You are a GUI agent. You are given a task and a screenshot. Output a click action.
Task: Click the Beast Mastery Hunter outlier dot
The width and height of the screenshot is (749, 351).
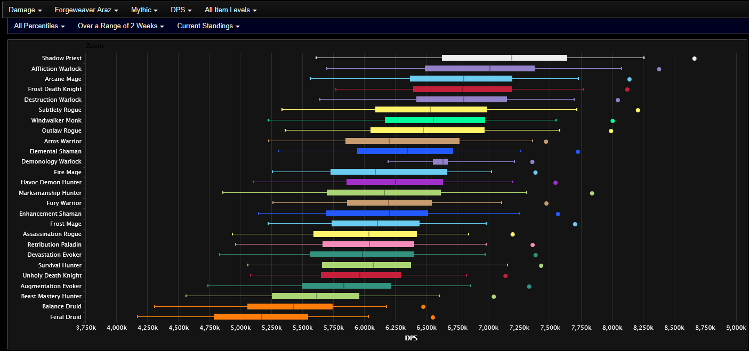494,297
